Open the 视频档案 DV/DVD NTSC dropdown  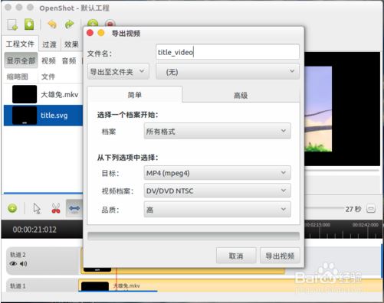(217, 191)
